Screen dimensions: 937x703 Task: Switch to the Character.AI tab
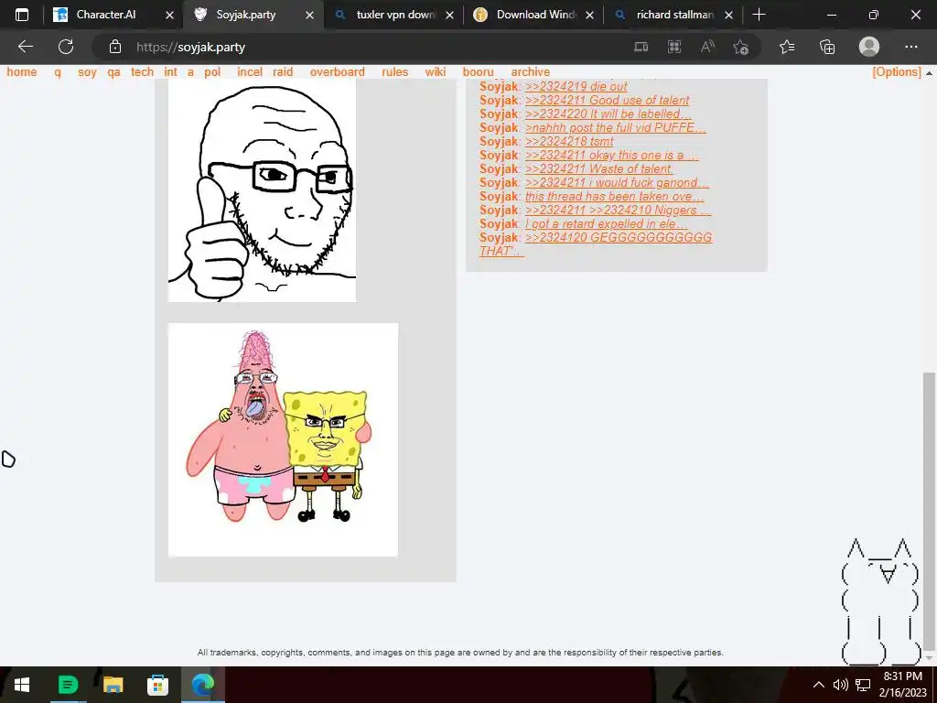tap(106, 15)
